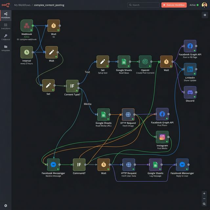Select Facebook Graph API Post Photo node

(x=162, y=114)
